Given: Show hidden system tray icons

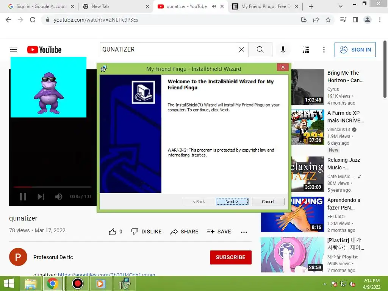Looking at the screenshot, I should pos(325,284).
